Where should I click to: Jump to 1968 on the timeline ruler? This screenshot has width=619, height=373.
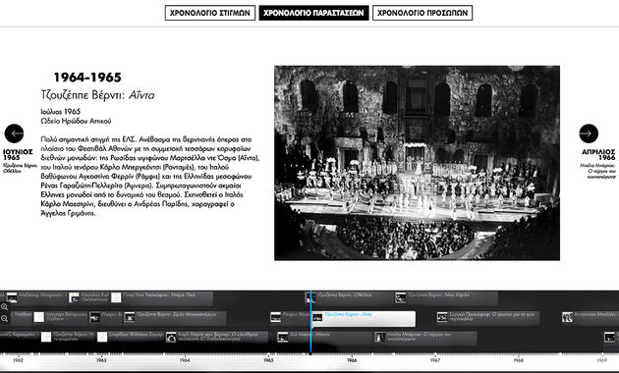(x=519, y=360)
